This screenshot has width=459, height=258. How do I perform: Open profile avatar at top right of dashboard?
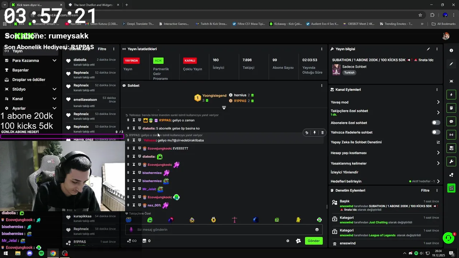[446, 36]
